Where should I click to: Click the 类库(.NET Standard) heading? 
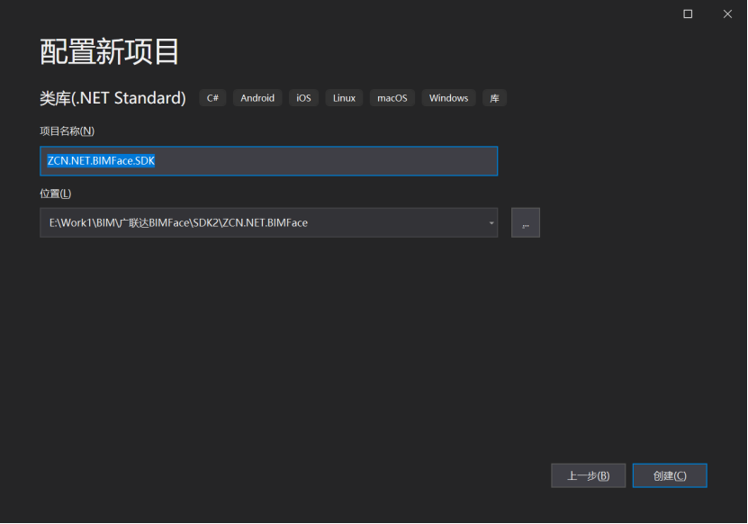(x=113, y=97)
